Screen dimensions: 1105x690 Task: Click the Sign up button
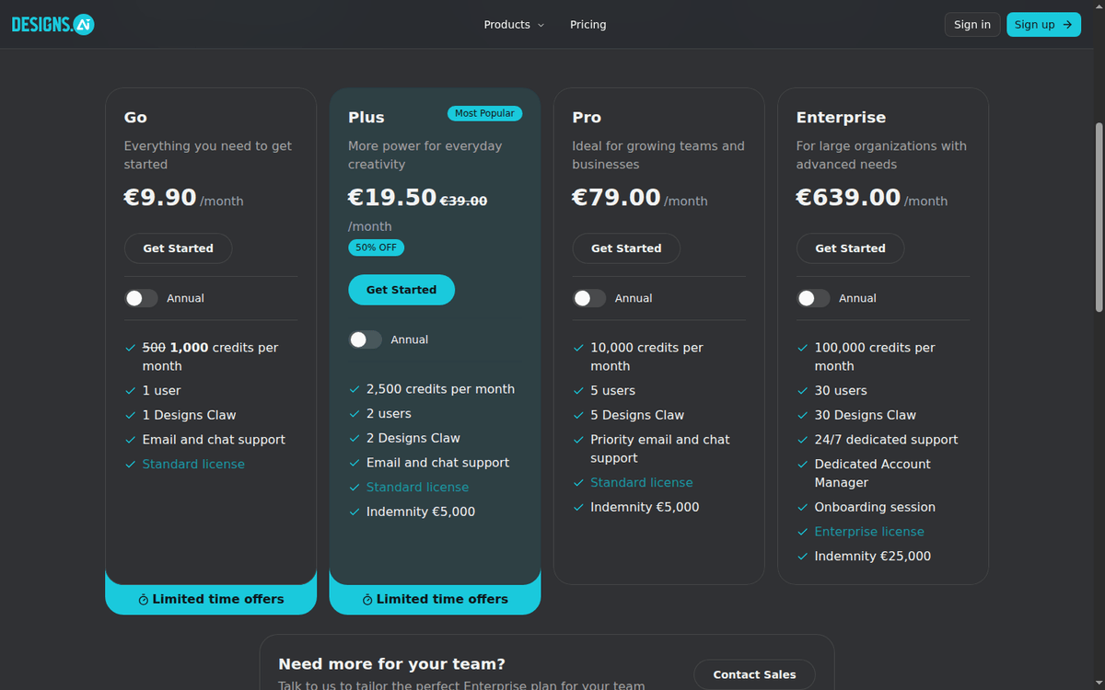tap(1043, 25)
